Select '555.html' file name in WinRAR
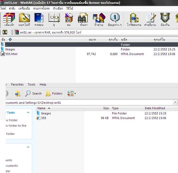178x173 pixels. tap(11, 54)
